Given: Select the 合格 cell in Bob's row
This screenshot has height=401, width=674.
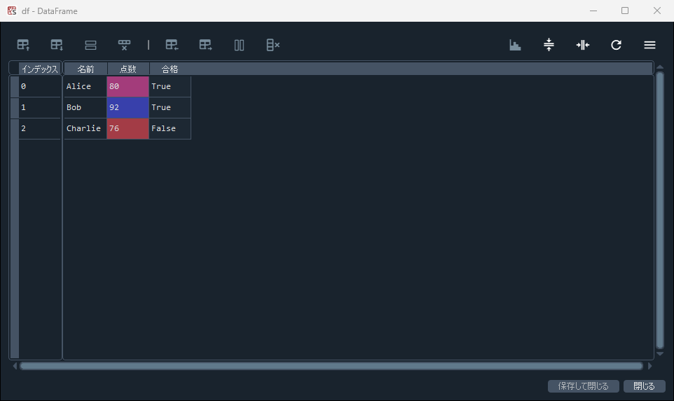Looking at the screenshot, I should click(170, 107).
